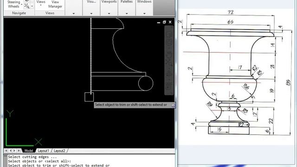
Task: Click the Zoom Extents magnifier icon
Action: tap(27, 6)
